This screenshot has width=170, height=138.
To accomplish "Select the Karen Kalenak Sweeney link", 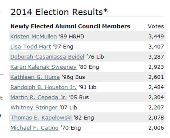I will (43, 67).
